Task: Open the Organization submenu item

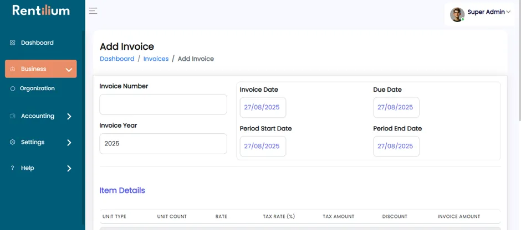Action: [x=37, y=88]
